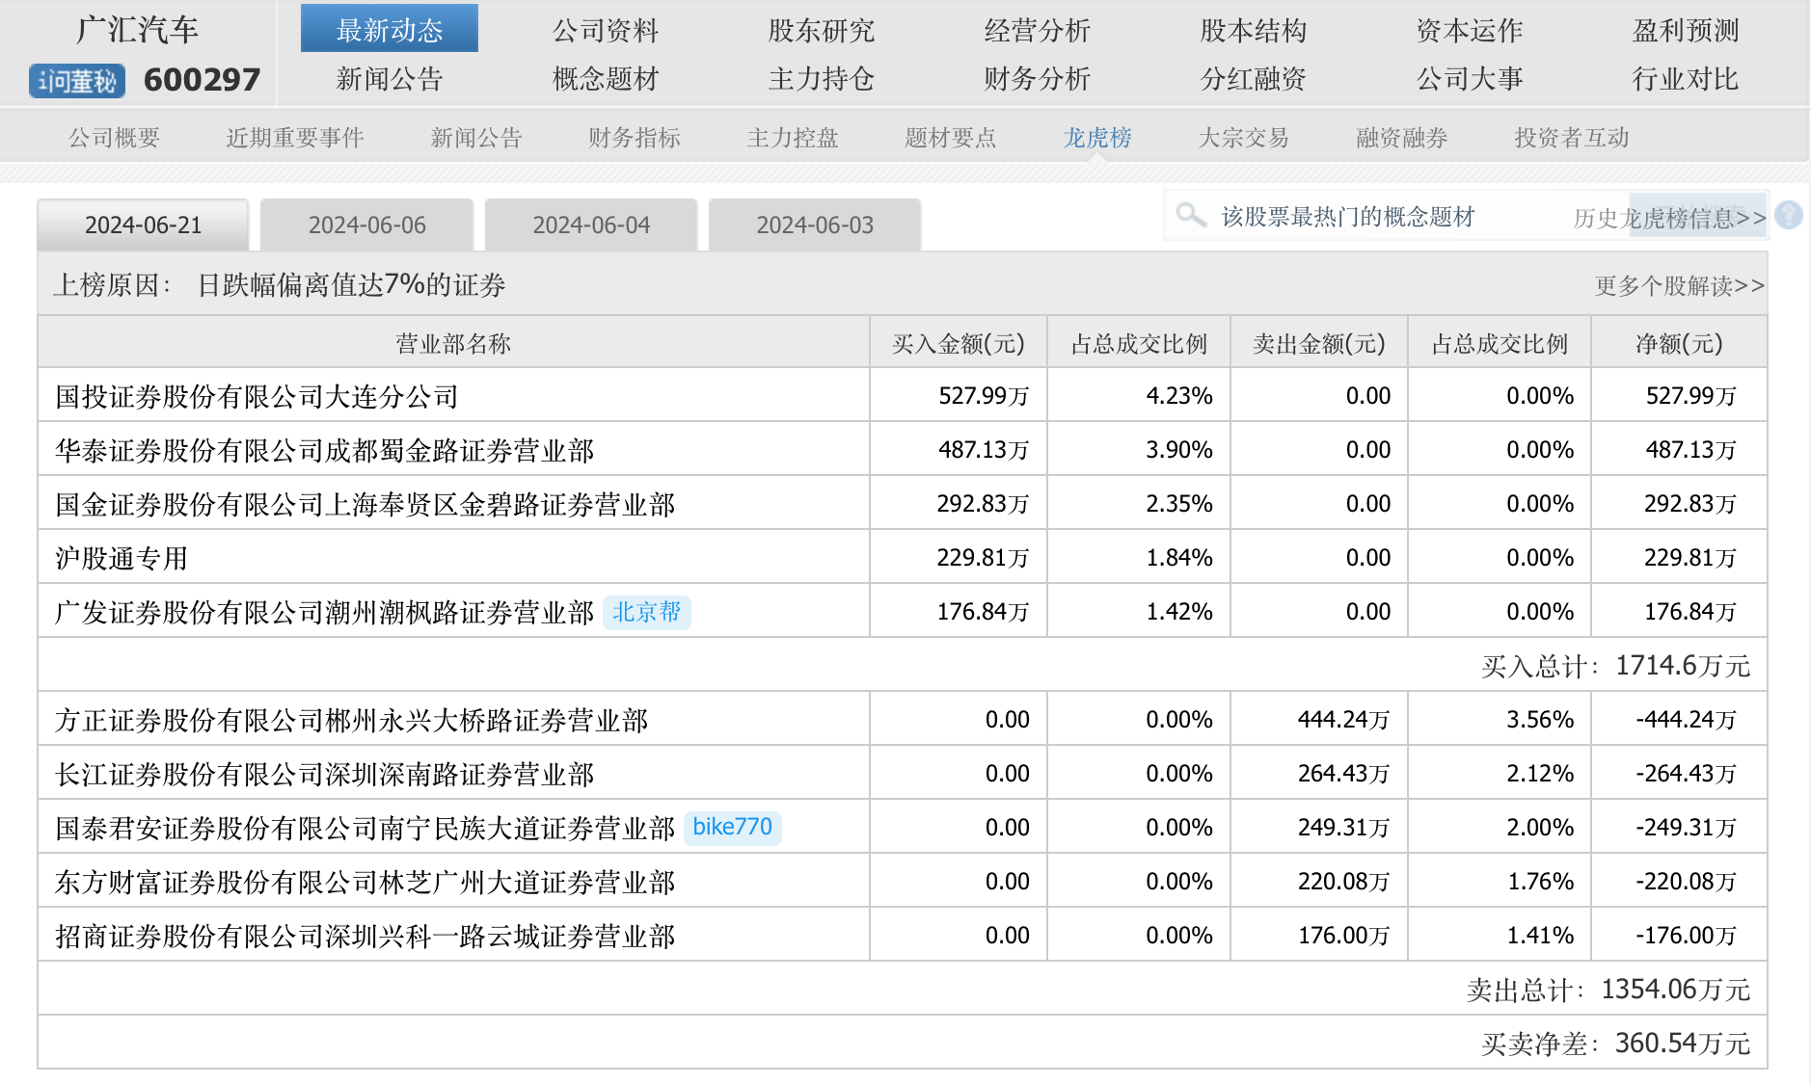
Task: Switch to the 大宗交易 sub-tab
Action: point(1243,138)
